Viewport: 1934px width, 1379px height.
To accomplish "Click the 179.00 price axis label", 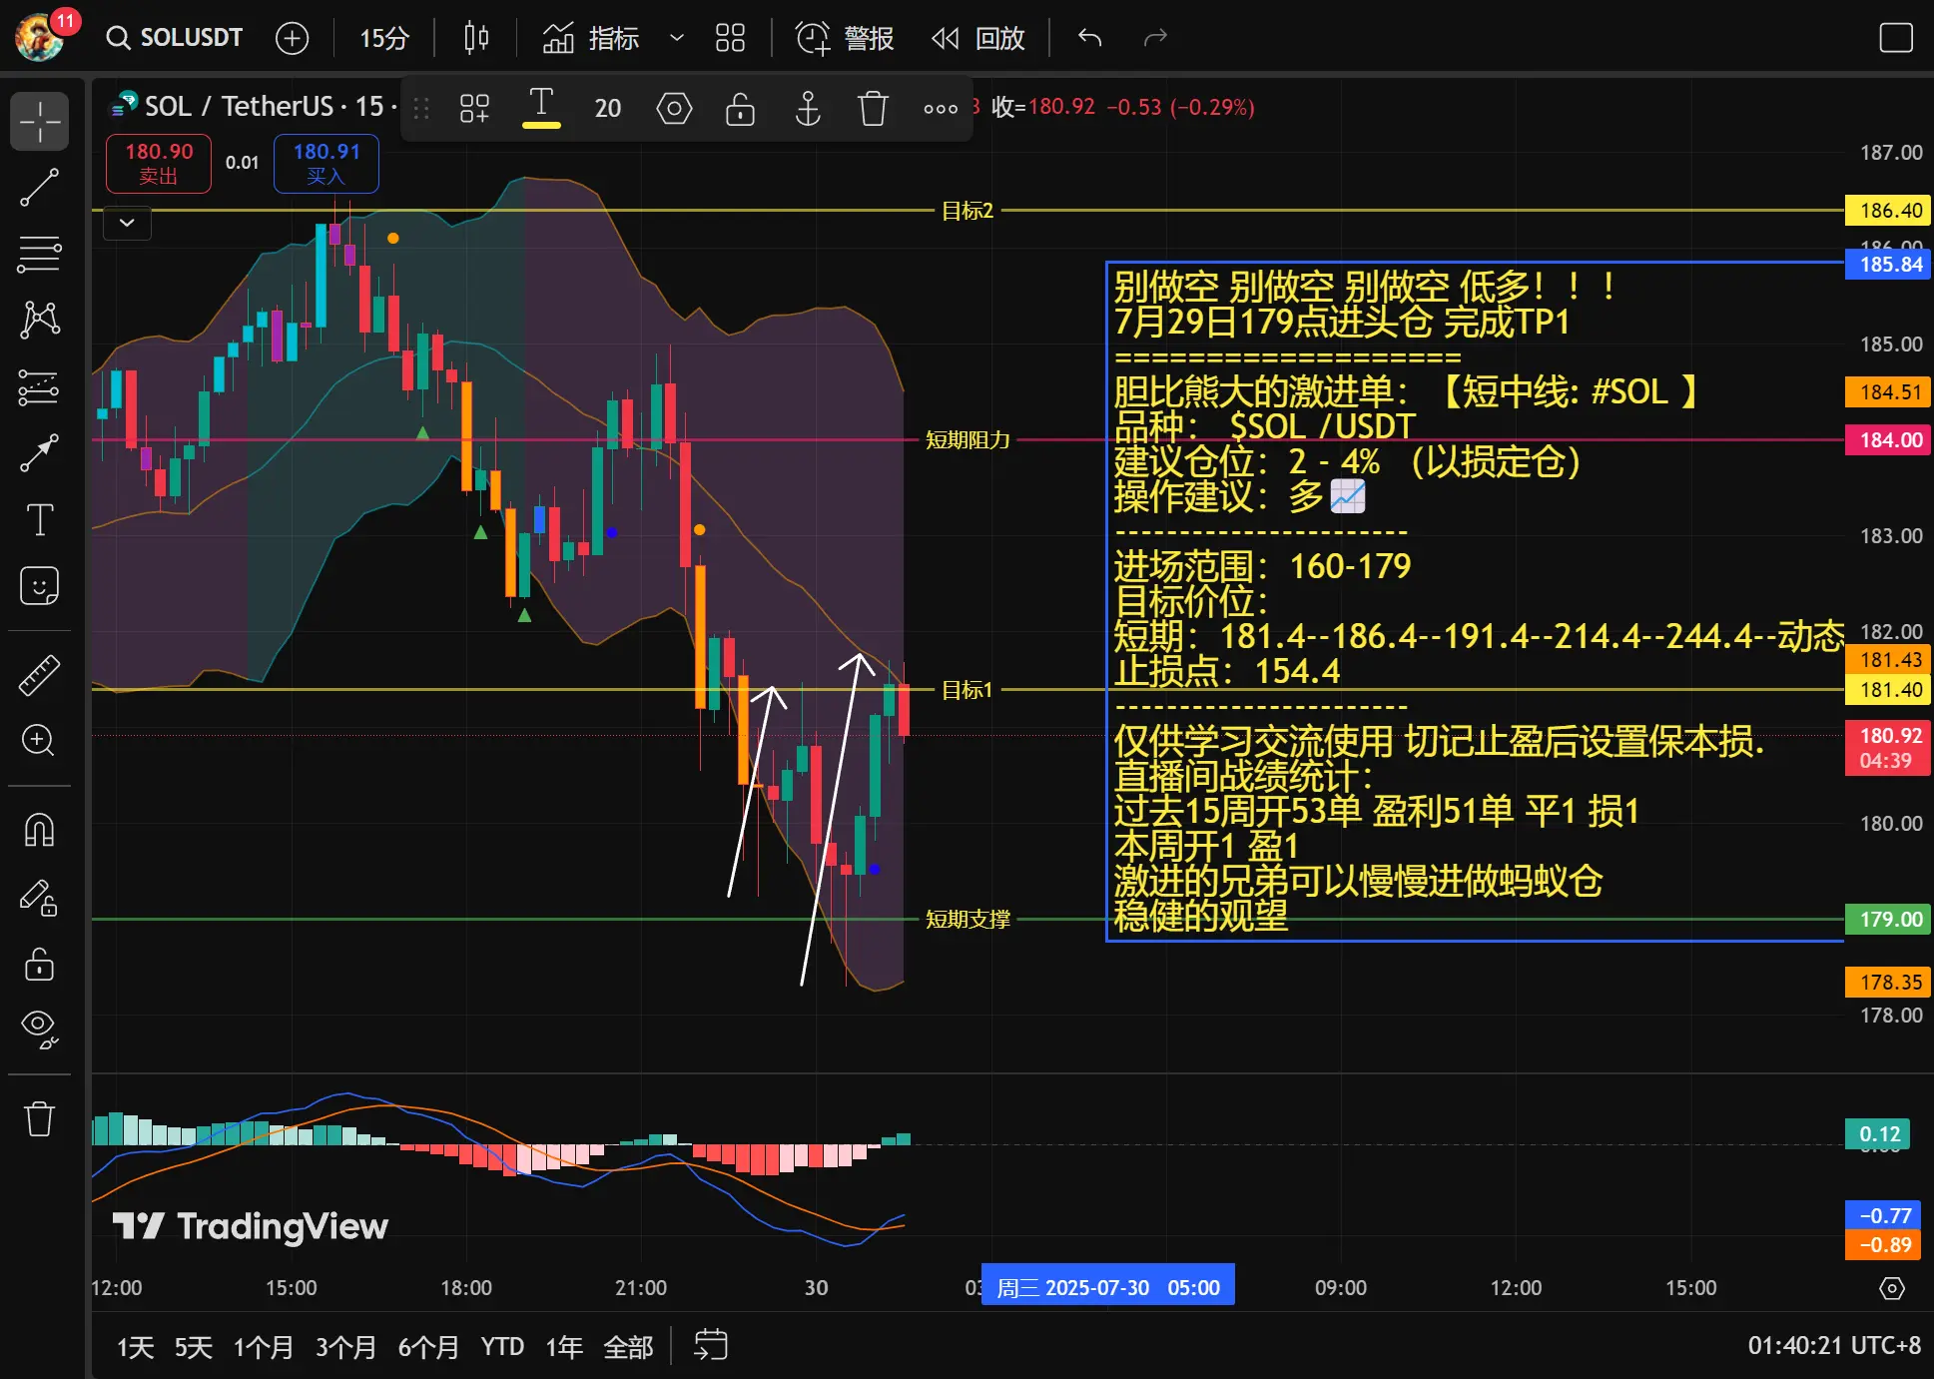I will coord(1887,919).
